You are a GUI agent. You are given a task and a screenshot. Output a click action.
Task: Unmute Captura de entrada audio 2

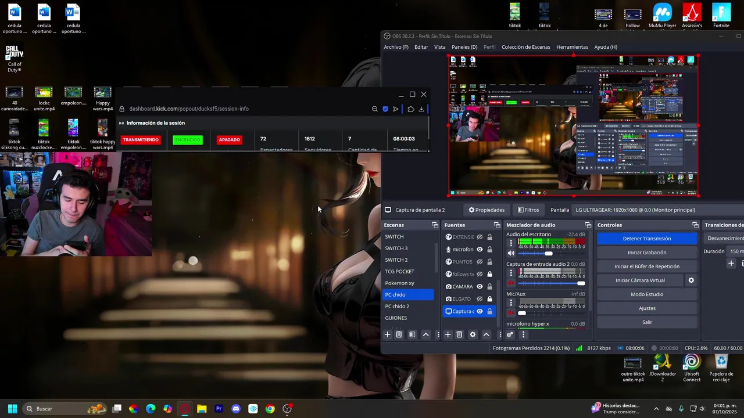(511, 283)
